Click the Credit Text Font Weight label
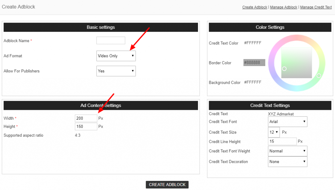The image size is (335, 190). 229,151
